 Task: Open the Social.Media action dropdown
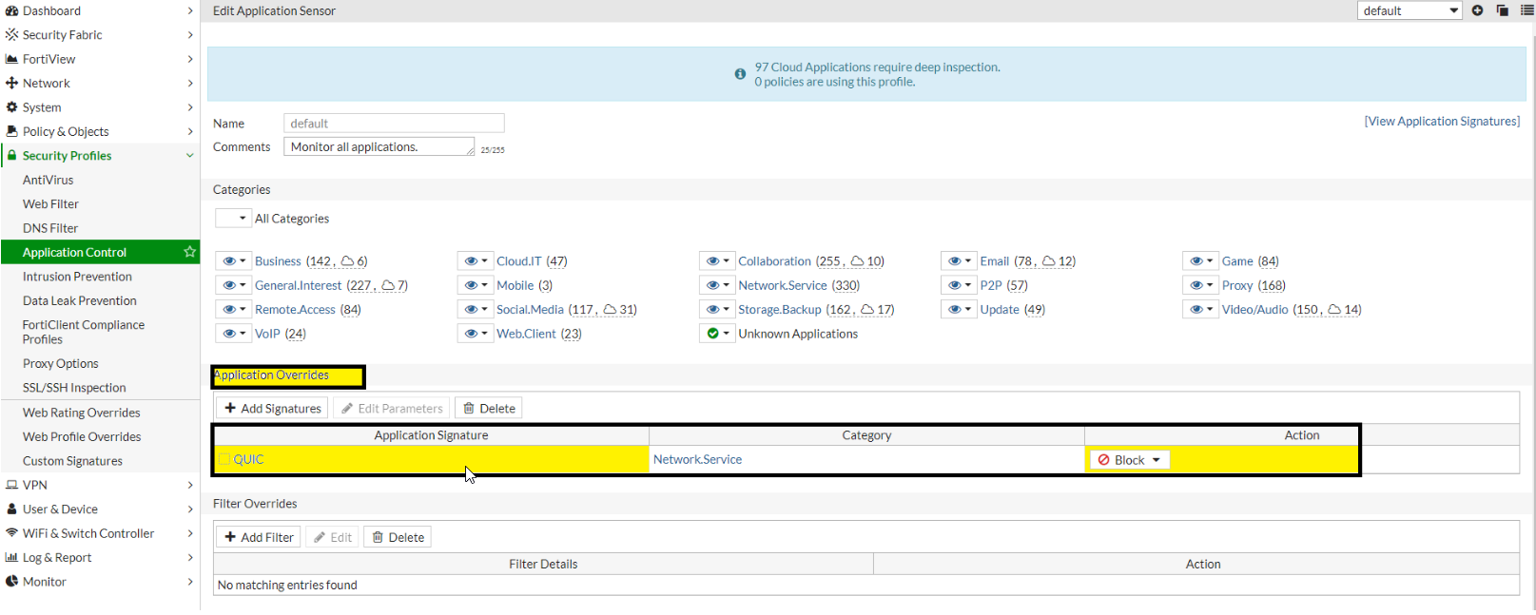pyautogui.click(x=475, y=309)
